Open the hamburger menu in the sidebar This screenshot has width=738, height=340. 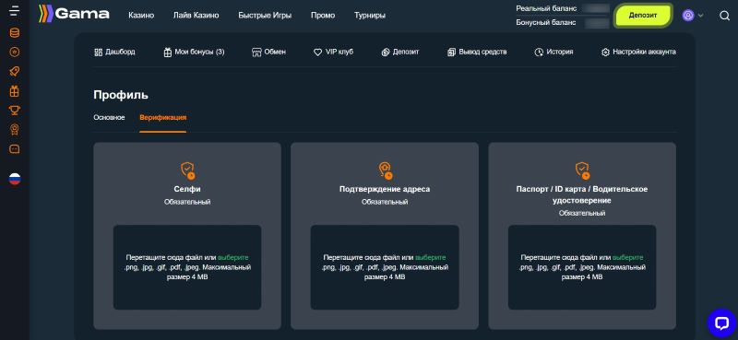point(15,11)
